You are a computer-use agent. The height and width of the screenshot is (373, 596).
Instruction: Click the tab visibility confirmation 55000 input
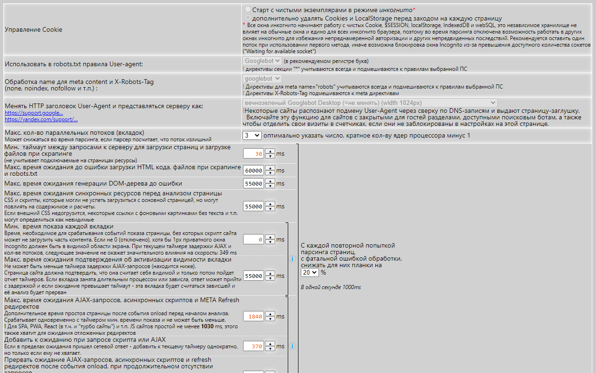point(254,276)
